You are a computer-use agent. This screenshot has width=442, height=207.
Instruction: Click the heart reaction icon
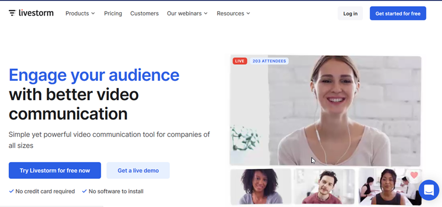coord(414,175)
